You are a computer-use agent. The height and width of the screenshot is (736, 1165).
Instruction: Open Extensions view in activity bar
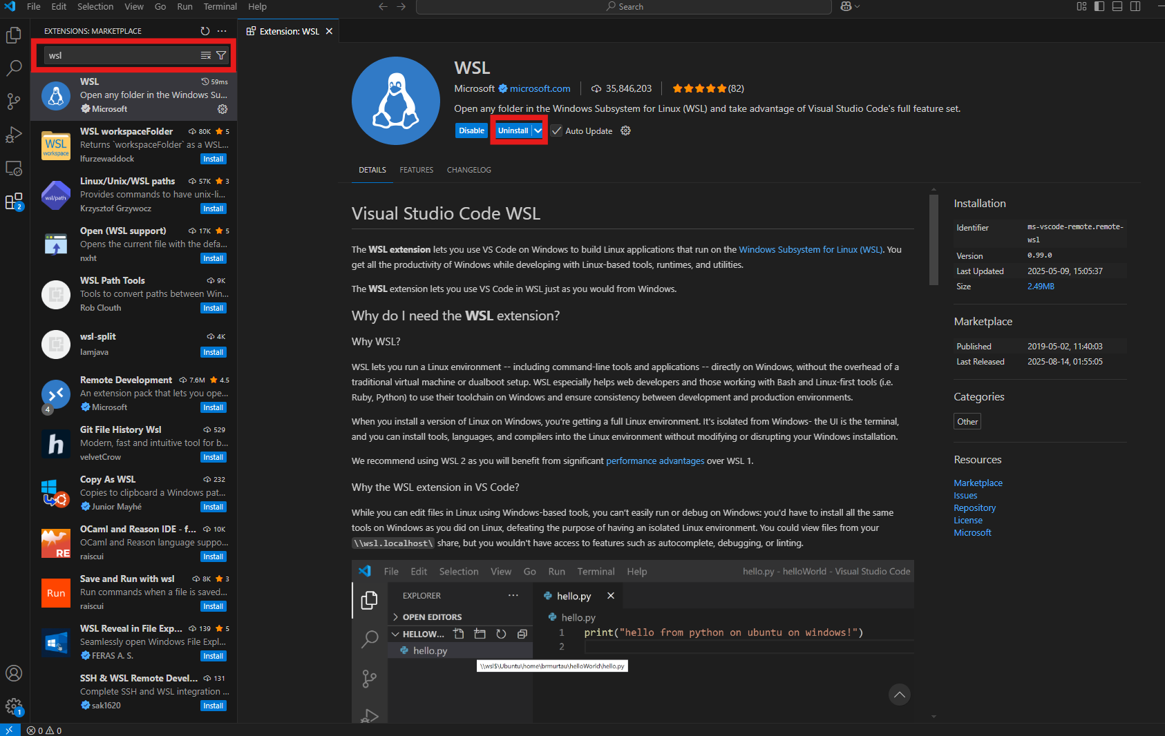click(14, 202)
